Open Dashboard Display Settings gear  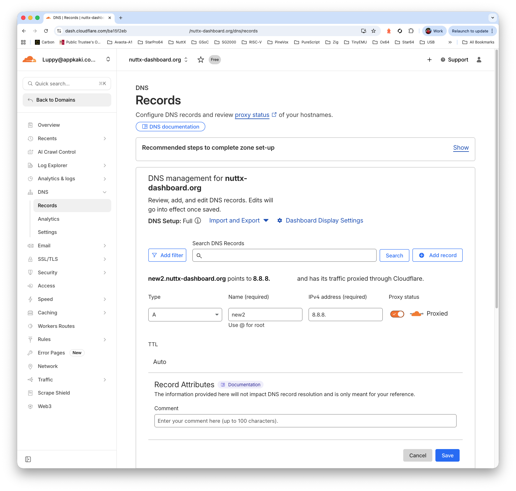[280, 220]
